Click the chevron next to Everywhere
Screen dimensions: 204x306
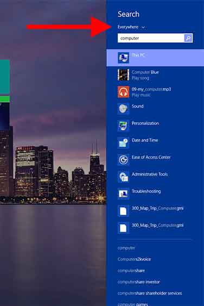click(x=143, y=27)
